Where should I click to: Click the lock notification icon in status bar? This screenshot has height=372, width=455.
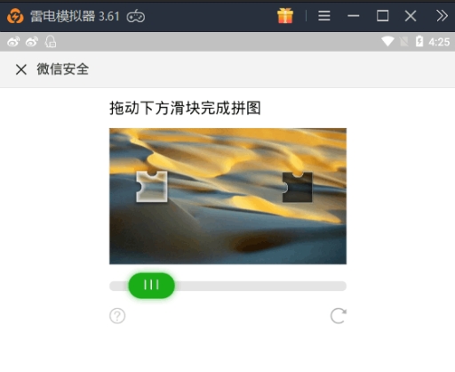pos(51,42)
